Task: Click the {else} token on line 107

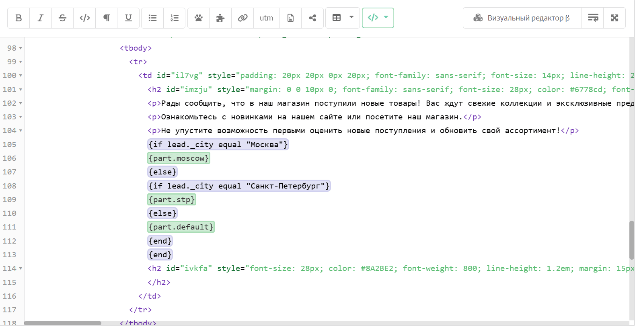Action: point(162,172)
